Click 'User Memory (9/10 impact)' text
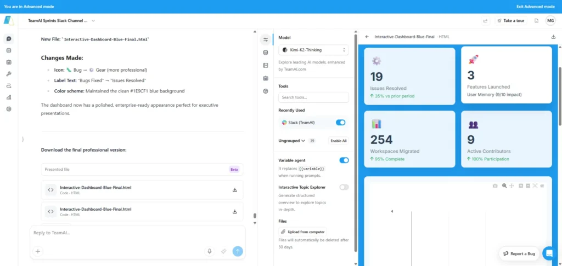562x266 pixels. 494,95
